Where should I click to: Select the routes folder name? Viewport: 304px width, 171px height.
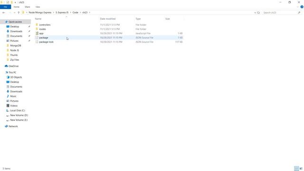click(42, 29)
